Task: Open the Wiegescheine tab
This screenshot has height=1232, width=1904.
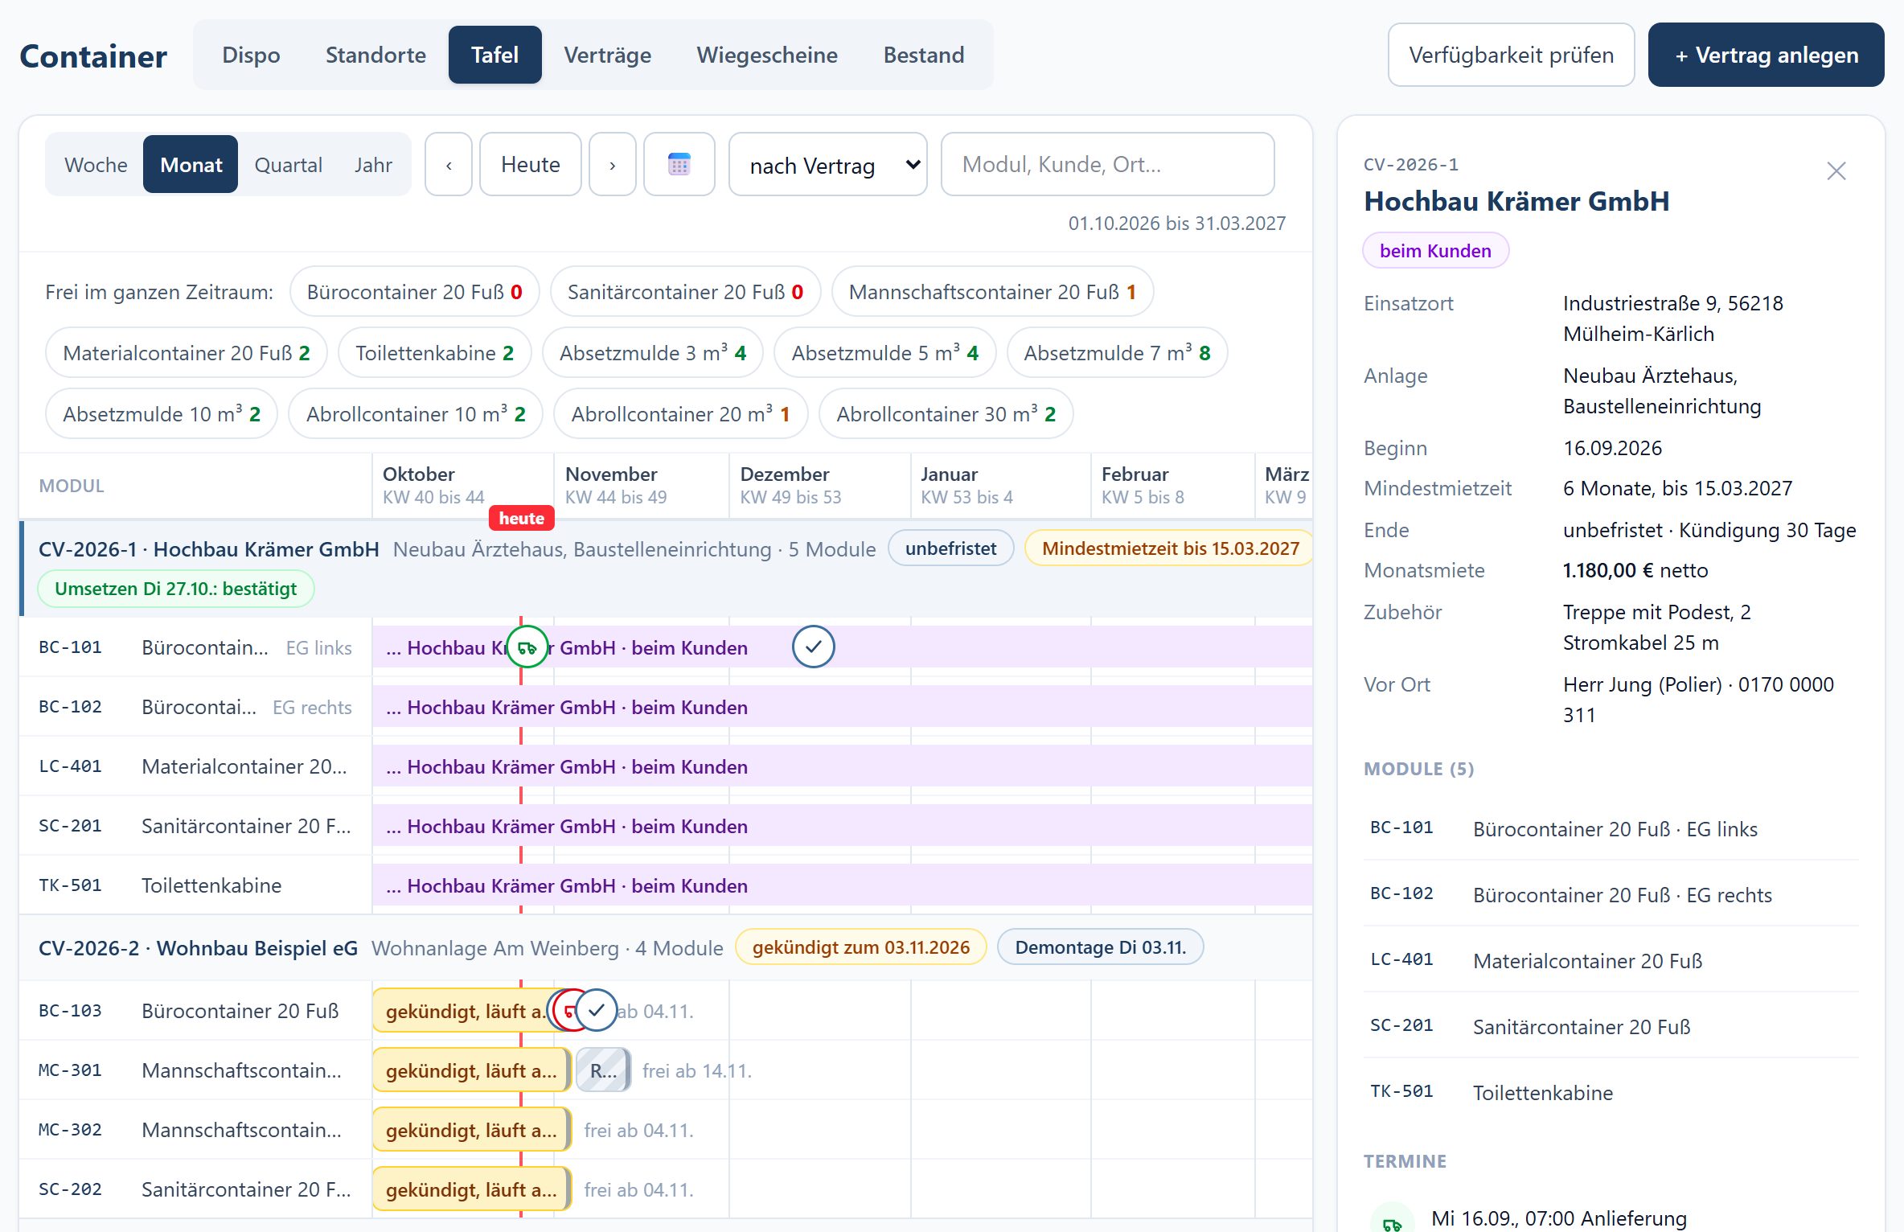Action: [767, 55]
